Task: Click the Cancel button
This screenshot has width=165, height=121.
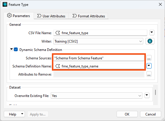Action: (151, 114)
